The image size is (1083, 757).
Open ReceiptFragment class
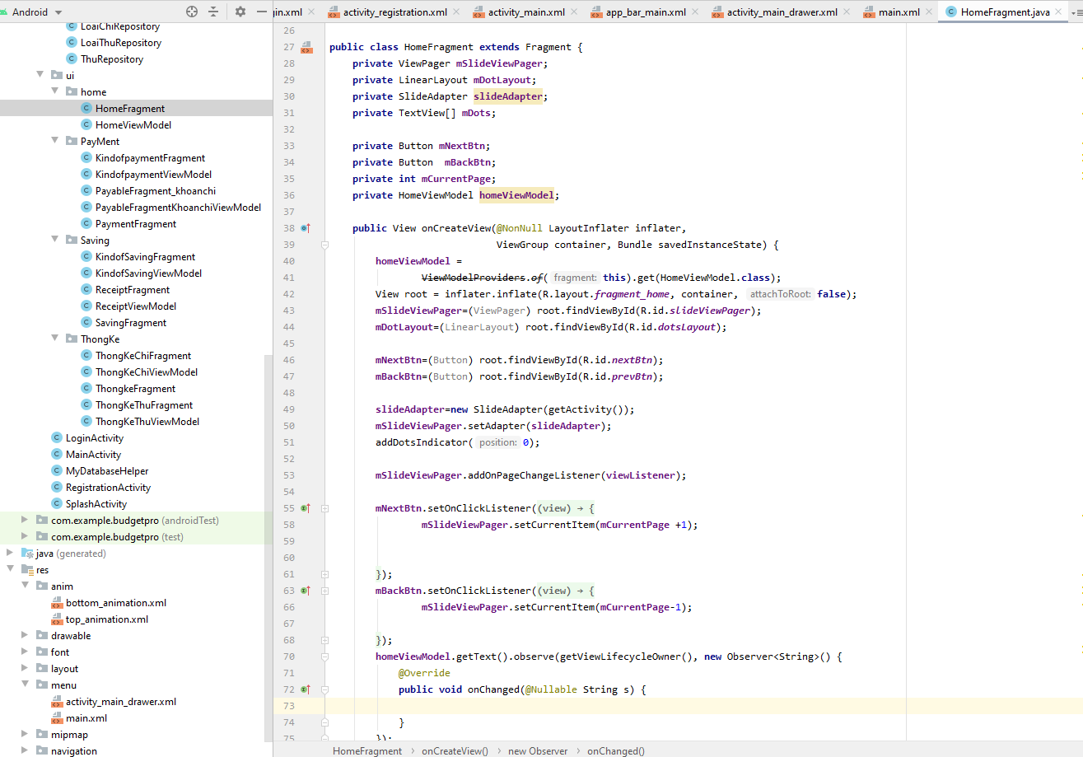(133, 289)
